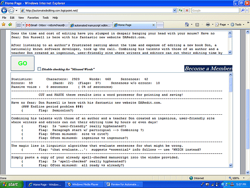Click the Google search box

pos(215,10)
